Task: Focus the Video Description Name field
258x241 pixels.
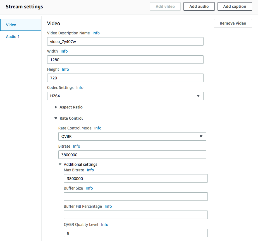Action: point(125,41)
